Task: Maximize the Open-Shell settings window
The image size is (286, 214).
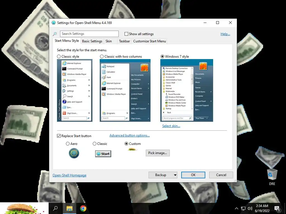Action: pos(217,23)
